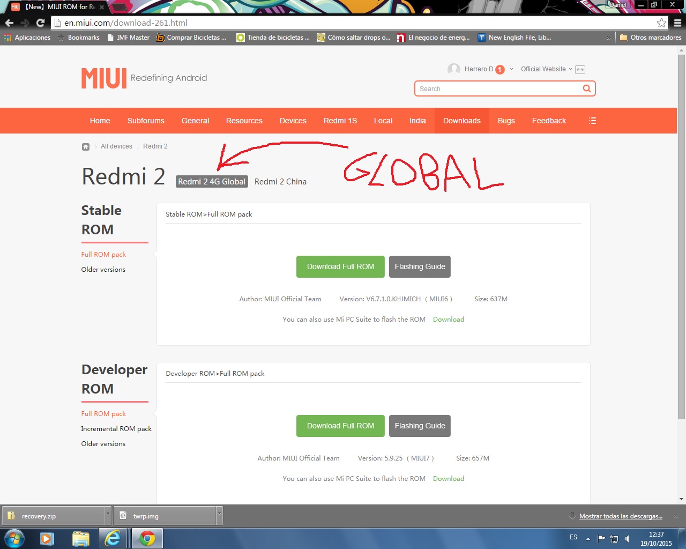The image size is (686, 549).
Task: Expand the Official Website dropdown
Action: point(546,69)
